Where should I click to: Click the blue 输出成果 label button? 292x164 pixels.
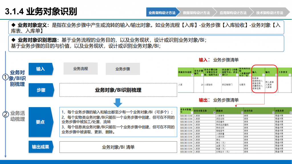[41, 147]
